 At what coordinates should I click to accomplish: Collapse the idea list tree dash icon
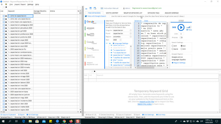[x=107, y=43]
